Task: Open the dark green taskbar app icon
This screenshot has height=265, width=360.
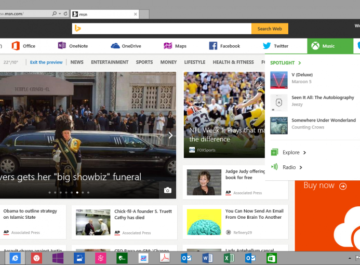Action: 122,258
